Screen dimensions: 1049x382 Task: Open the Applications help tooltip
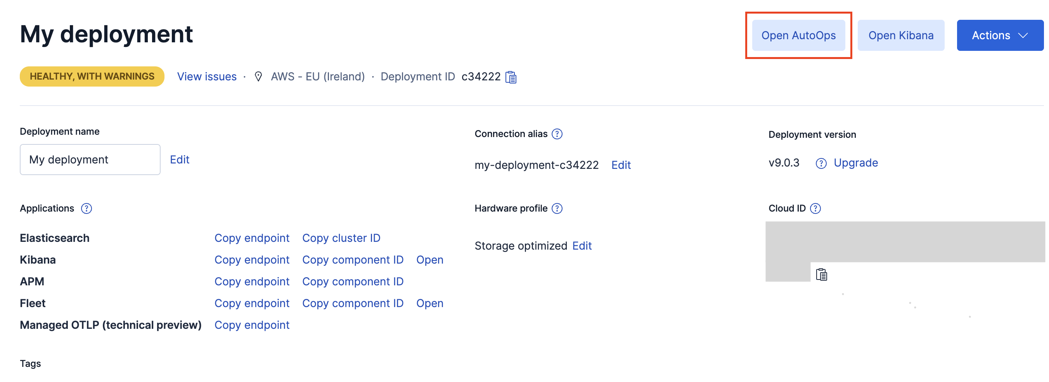pos(86,208)
